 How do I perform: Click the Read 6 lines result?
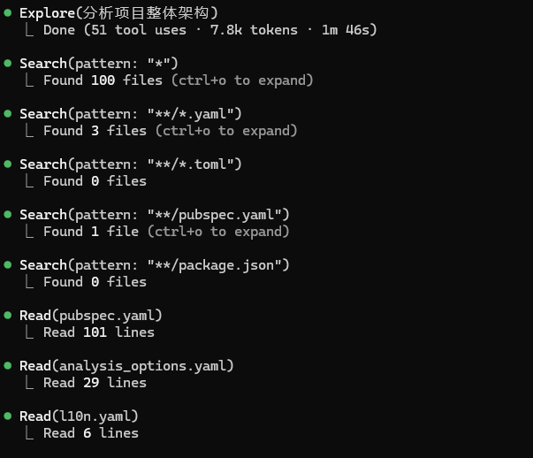[x=91, y=433]
